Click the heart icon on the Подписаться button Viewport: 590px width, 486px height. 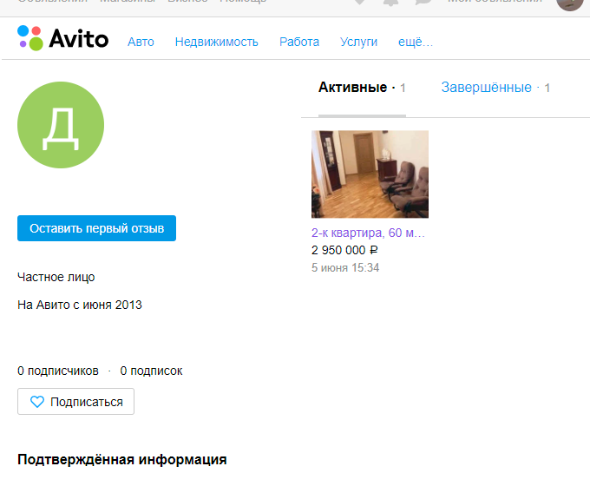(37, 402)
